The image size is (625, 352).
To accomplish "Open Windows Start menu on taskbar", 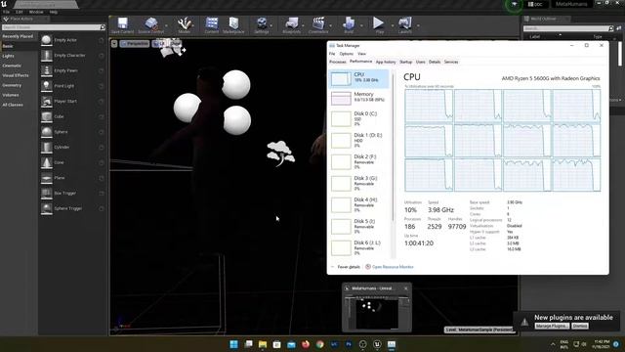I will point(233,344).
